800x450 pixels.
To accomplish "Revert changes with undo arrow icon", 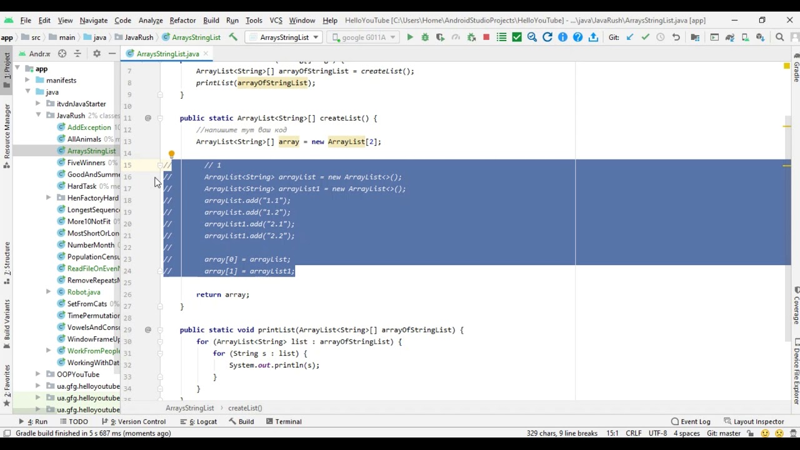I will click(x=676, y=37).
